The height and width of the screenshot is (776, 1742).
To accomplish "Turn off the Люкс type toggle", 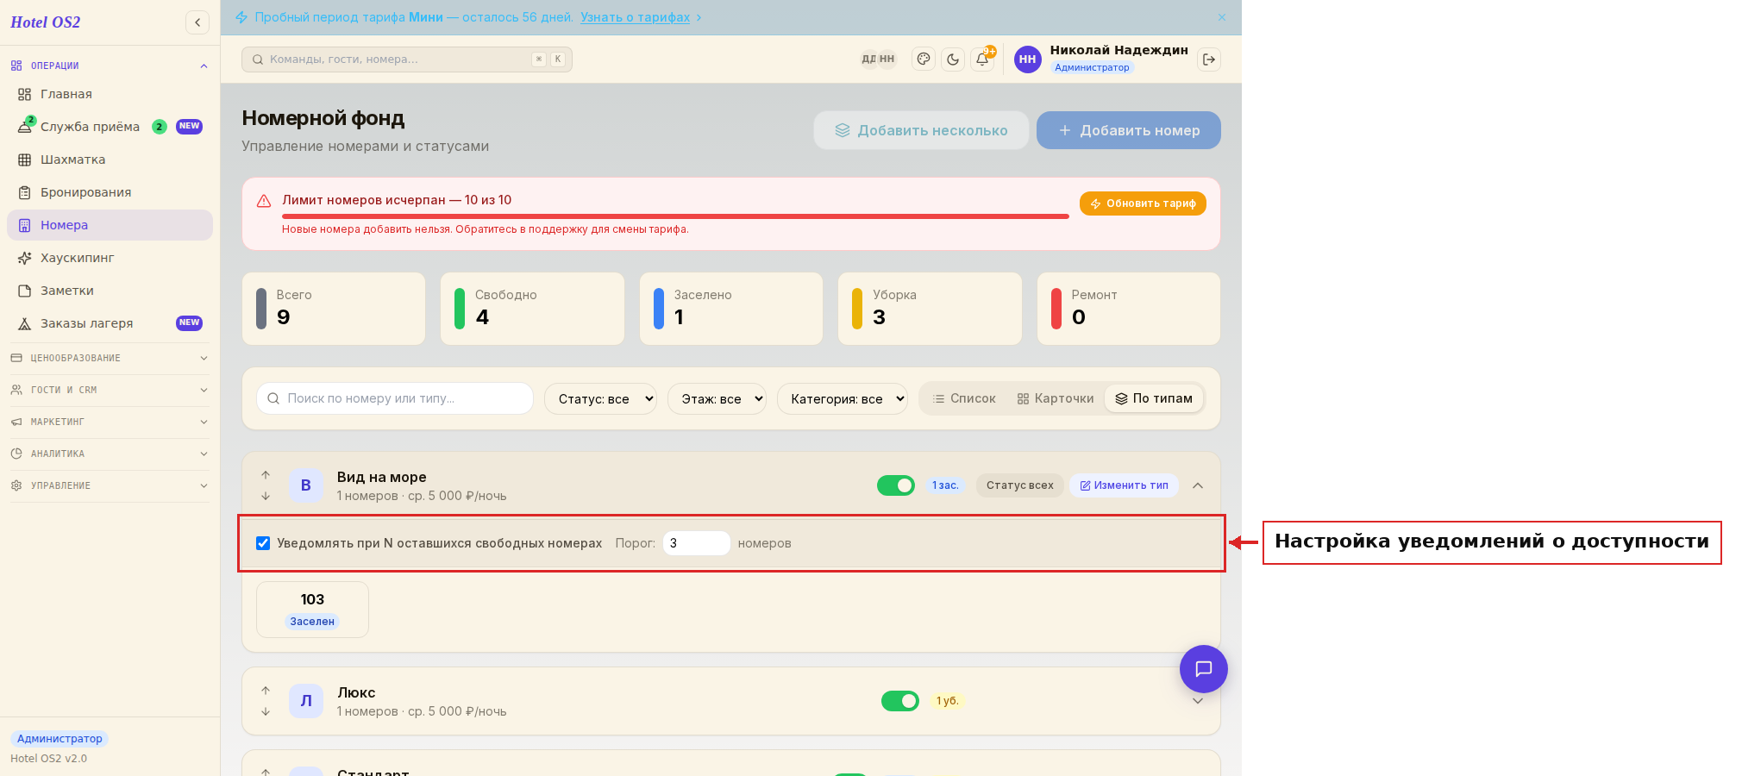I will (900, 701).
